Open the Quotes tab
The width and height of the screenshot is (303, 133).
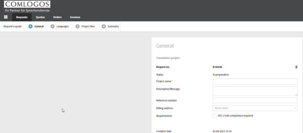pos(40,17)
